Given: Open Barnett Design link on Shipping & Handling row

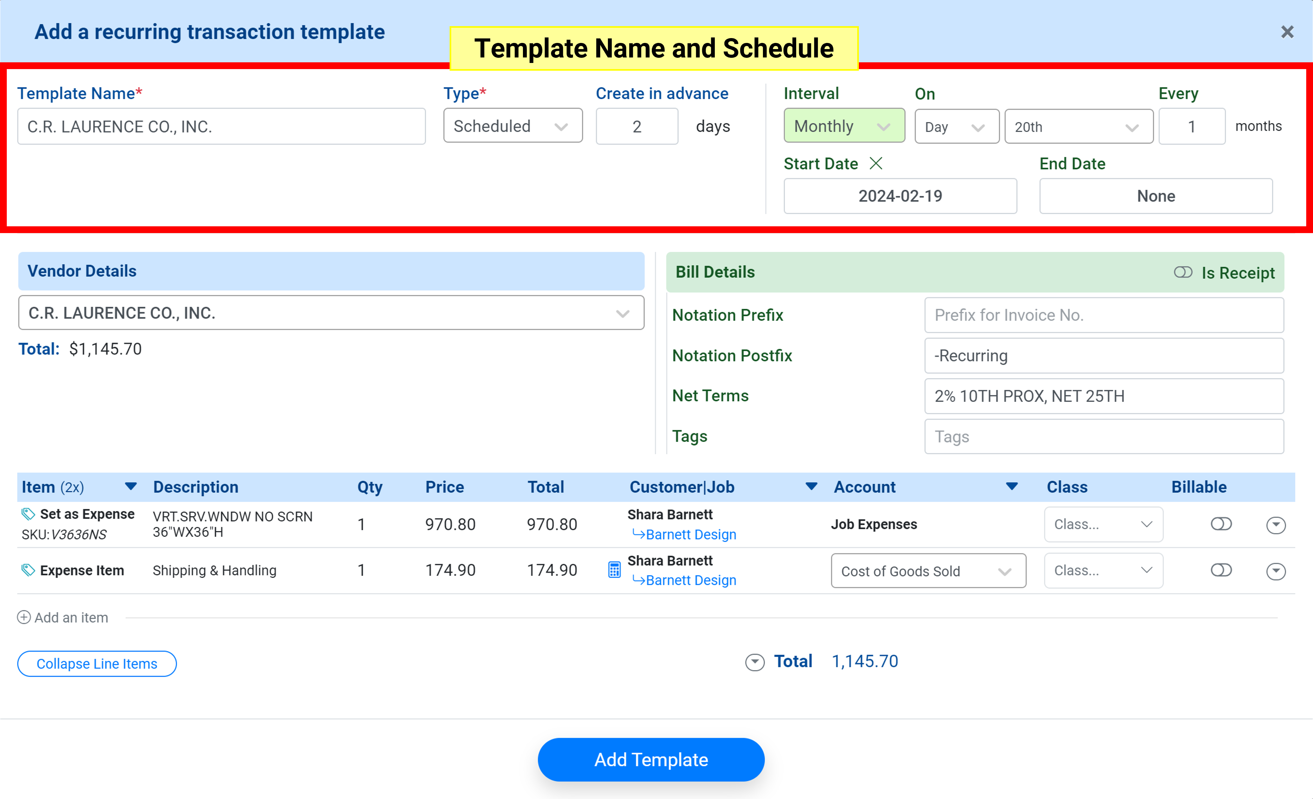Looking at the screenshot, I should (x=691, y=580).
